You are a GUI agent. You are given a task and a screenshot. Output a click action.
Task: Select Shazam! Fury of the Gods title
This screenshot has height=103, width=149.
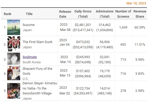(x=37, y=71)
